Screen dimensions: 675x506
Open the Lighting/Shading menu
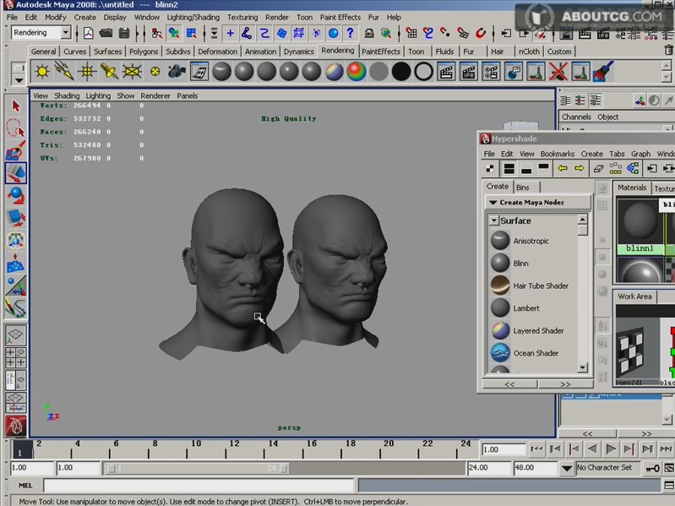pyautogui.click(x=193, y=17)
